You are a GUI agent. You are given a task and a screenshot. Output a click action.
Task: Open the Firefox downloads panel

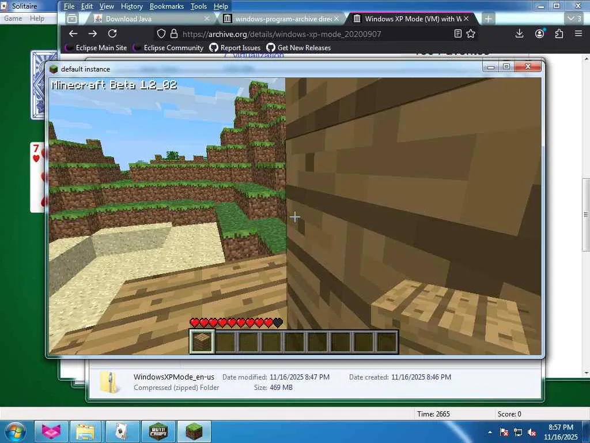pos(519,33)
